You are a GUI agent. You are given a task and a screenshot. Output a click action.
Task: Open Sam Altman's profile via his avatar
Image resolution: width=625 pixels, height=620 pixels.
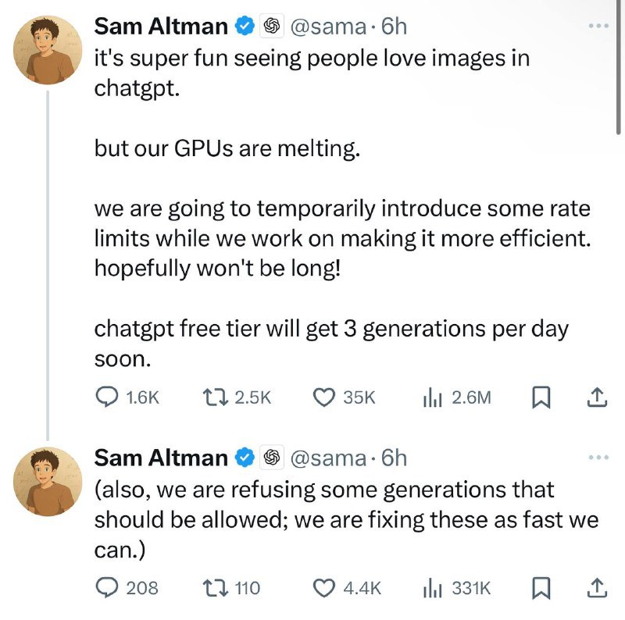tap(45, 49)
